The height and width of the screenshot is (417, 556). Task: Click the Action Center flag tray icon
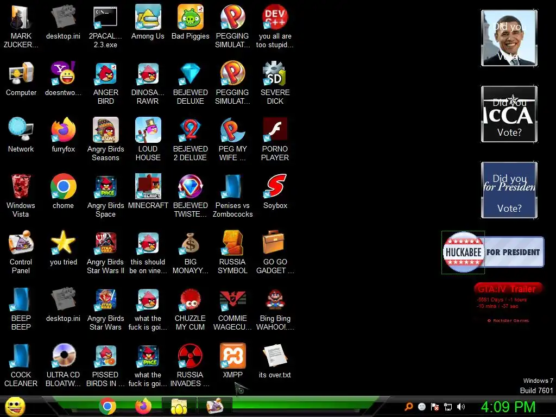point(435,407)
